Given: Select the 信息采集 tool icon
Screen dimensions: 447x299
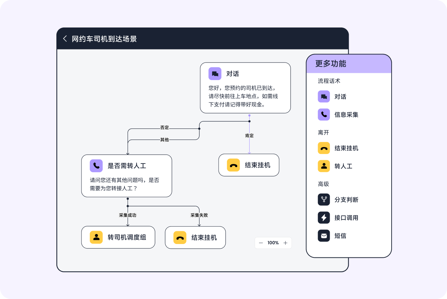Looking at the screenshot, I should (324, 114).
